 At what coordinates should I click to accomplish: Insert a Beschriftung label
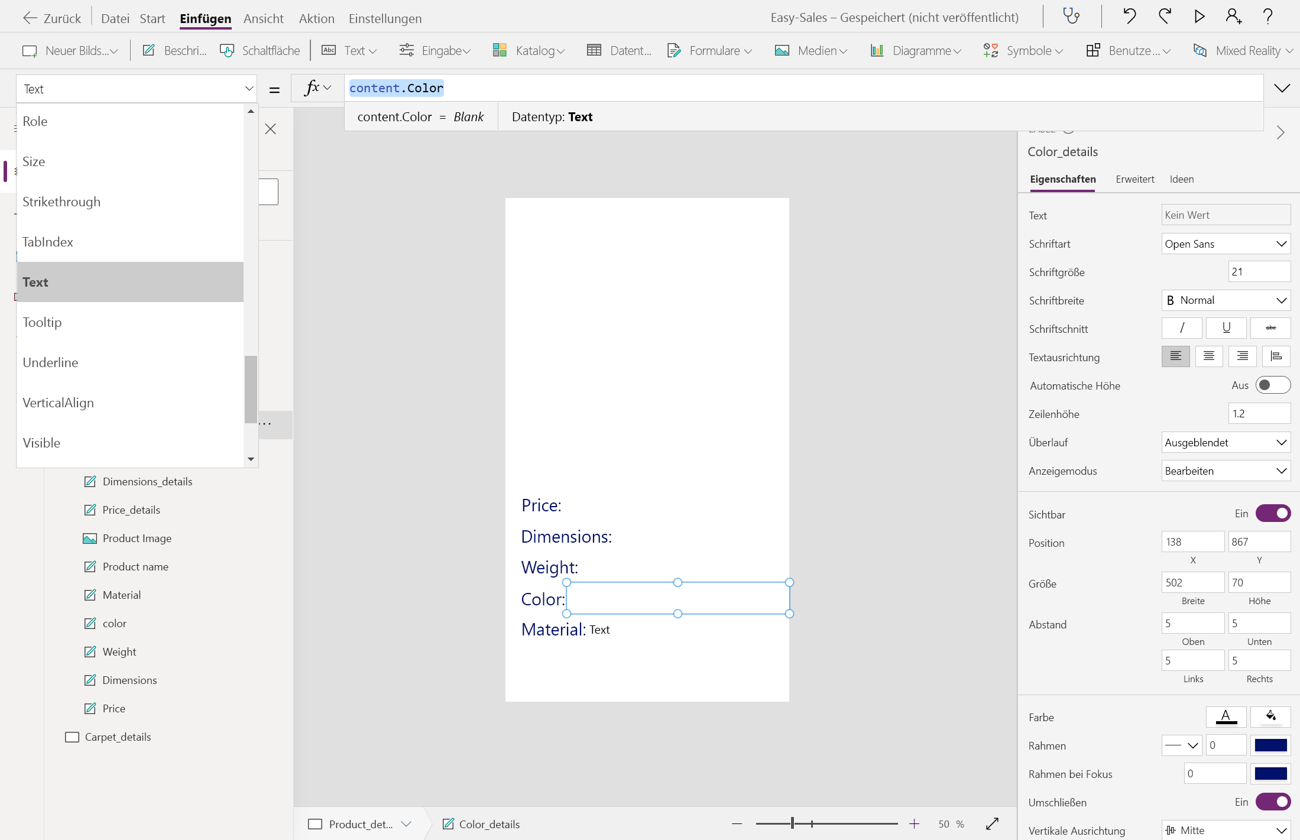[x=174, y=51]
